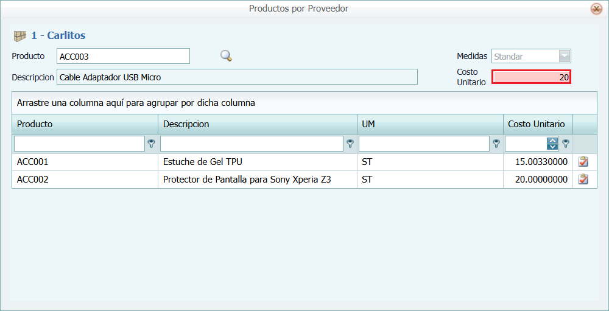Sort by the Costo Unitario column header
609x311 pixels.
coord(536,124)
